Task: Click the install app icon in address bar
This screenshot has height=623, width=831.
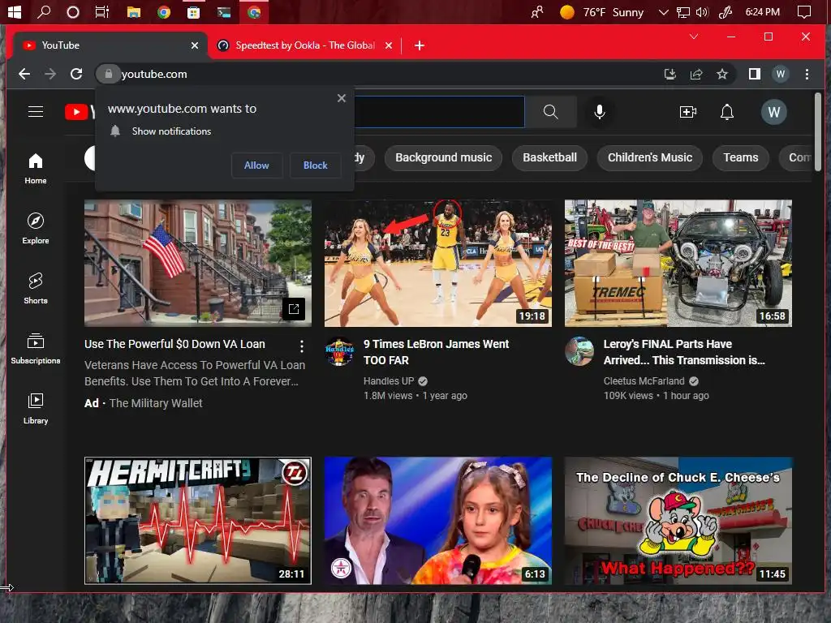Action: [670, 74]
